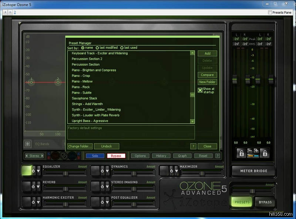Open the Harmonic Exciter preset dropdown arrow
This screenshot has width=296, height=219.
pos(38,202)
